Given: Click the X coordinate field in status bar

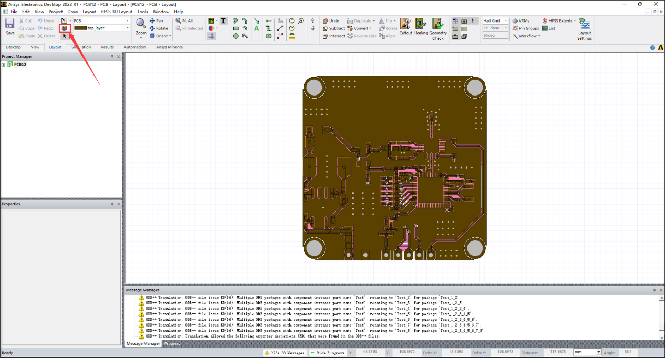Looking at the screenshot, I should coord(369,352).
